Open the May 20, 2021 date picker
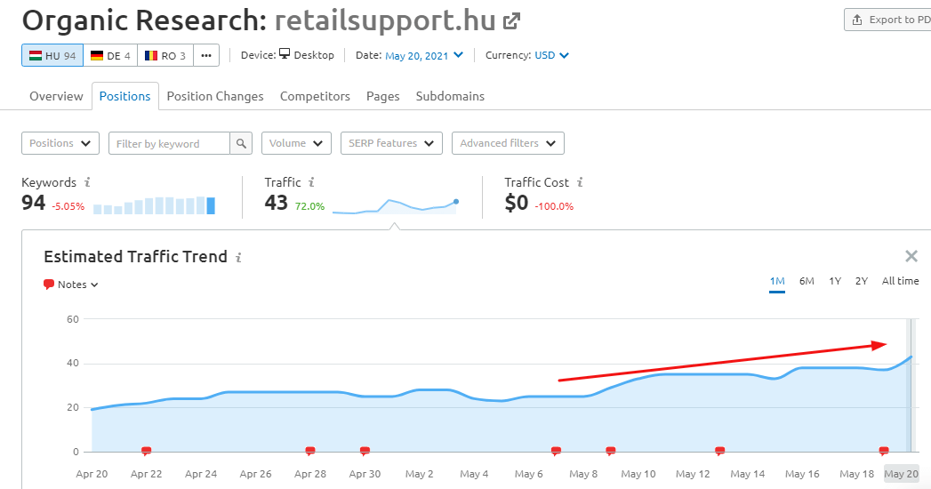The image size is (931, 489). pyautogui.click(x=424, y=55)
